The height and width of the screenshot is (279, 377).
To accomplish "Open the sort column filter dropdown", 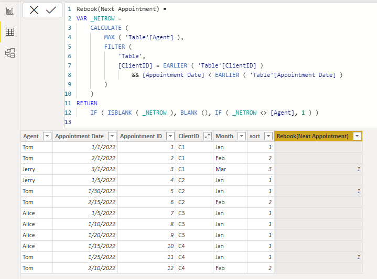I will 268,136.
